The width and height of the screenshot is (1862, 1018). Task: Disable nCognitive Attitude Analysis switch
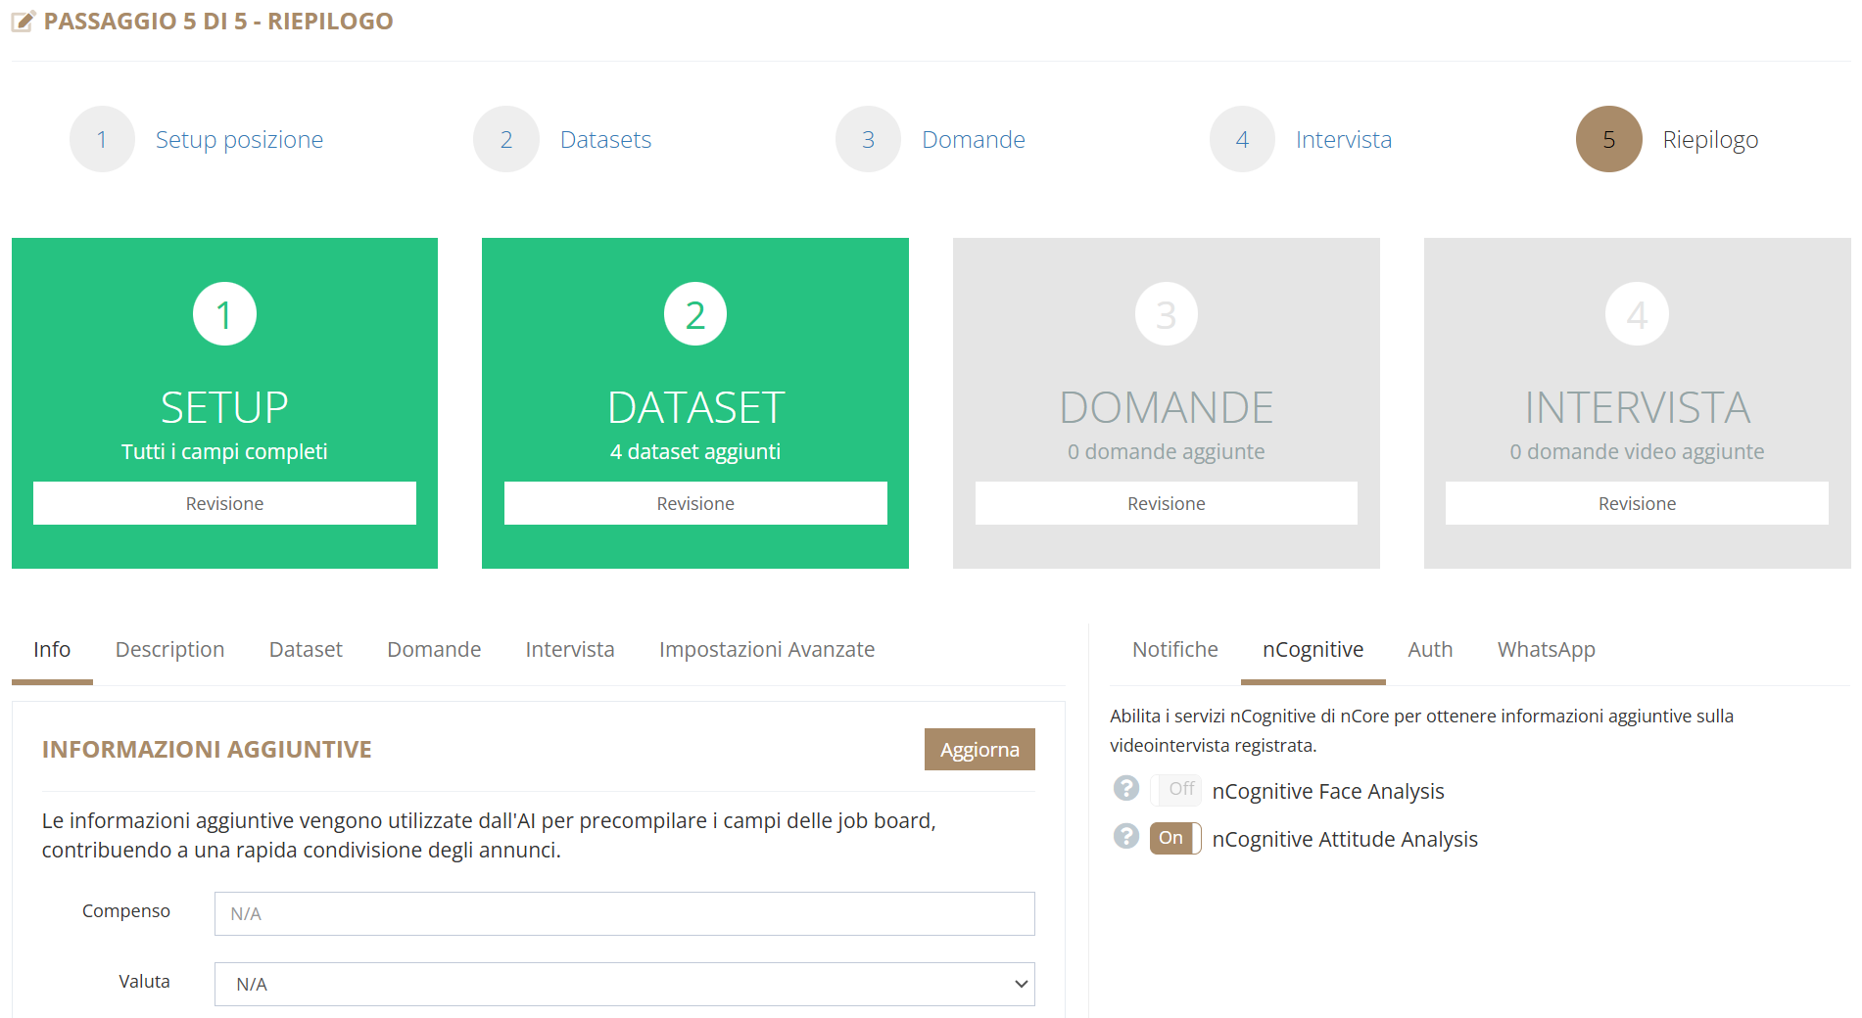pos(1175,838)
